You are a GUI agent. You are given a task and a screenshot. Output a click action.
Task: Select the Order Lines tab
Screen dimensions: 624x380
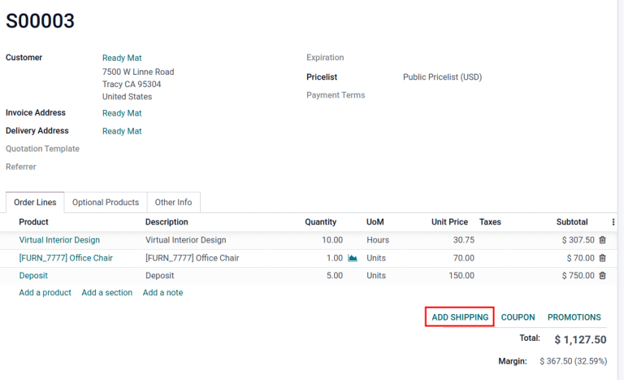pos(35,203)
